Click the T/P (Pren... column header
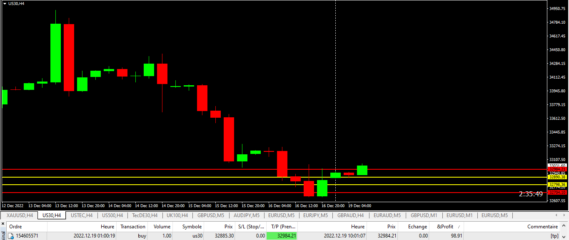Screen dimensions: 569x240 click(282, 227)
